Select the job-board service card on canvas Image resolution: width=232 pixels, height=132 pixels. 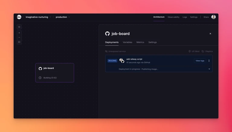click(x=55, y=73)
